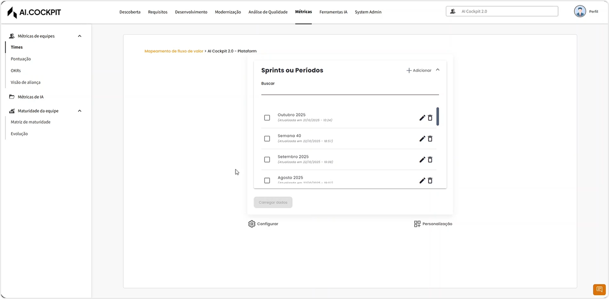This screenshot has width=609, height=299.
Task: Click the Adicionar button
Action: coord(418,71)
